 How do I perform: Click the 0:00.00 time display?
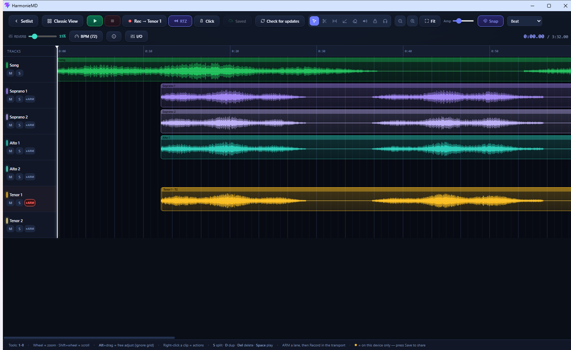pyautogui.click(x=534, y=36)
